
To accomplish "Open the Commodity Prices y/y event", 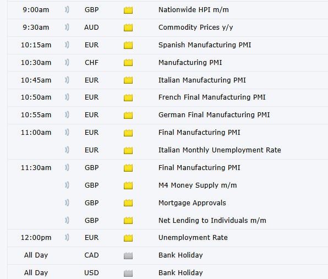I will pos(195,28).
